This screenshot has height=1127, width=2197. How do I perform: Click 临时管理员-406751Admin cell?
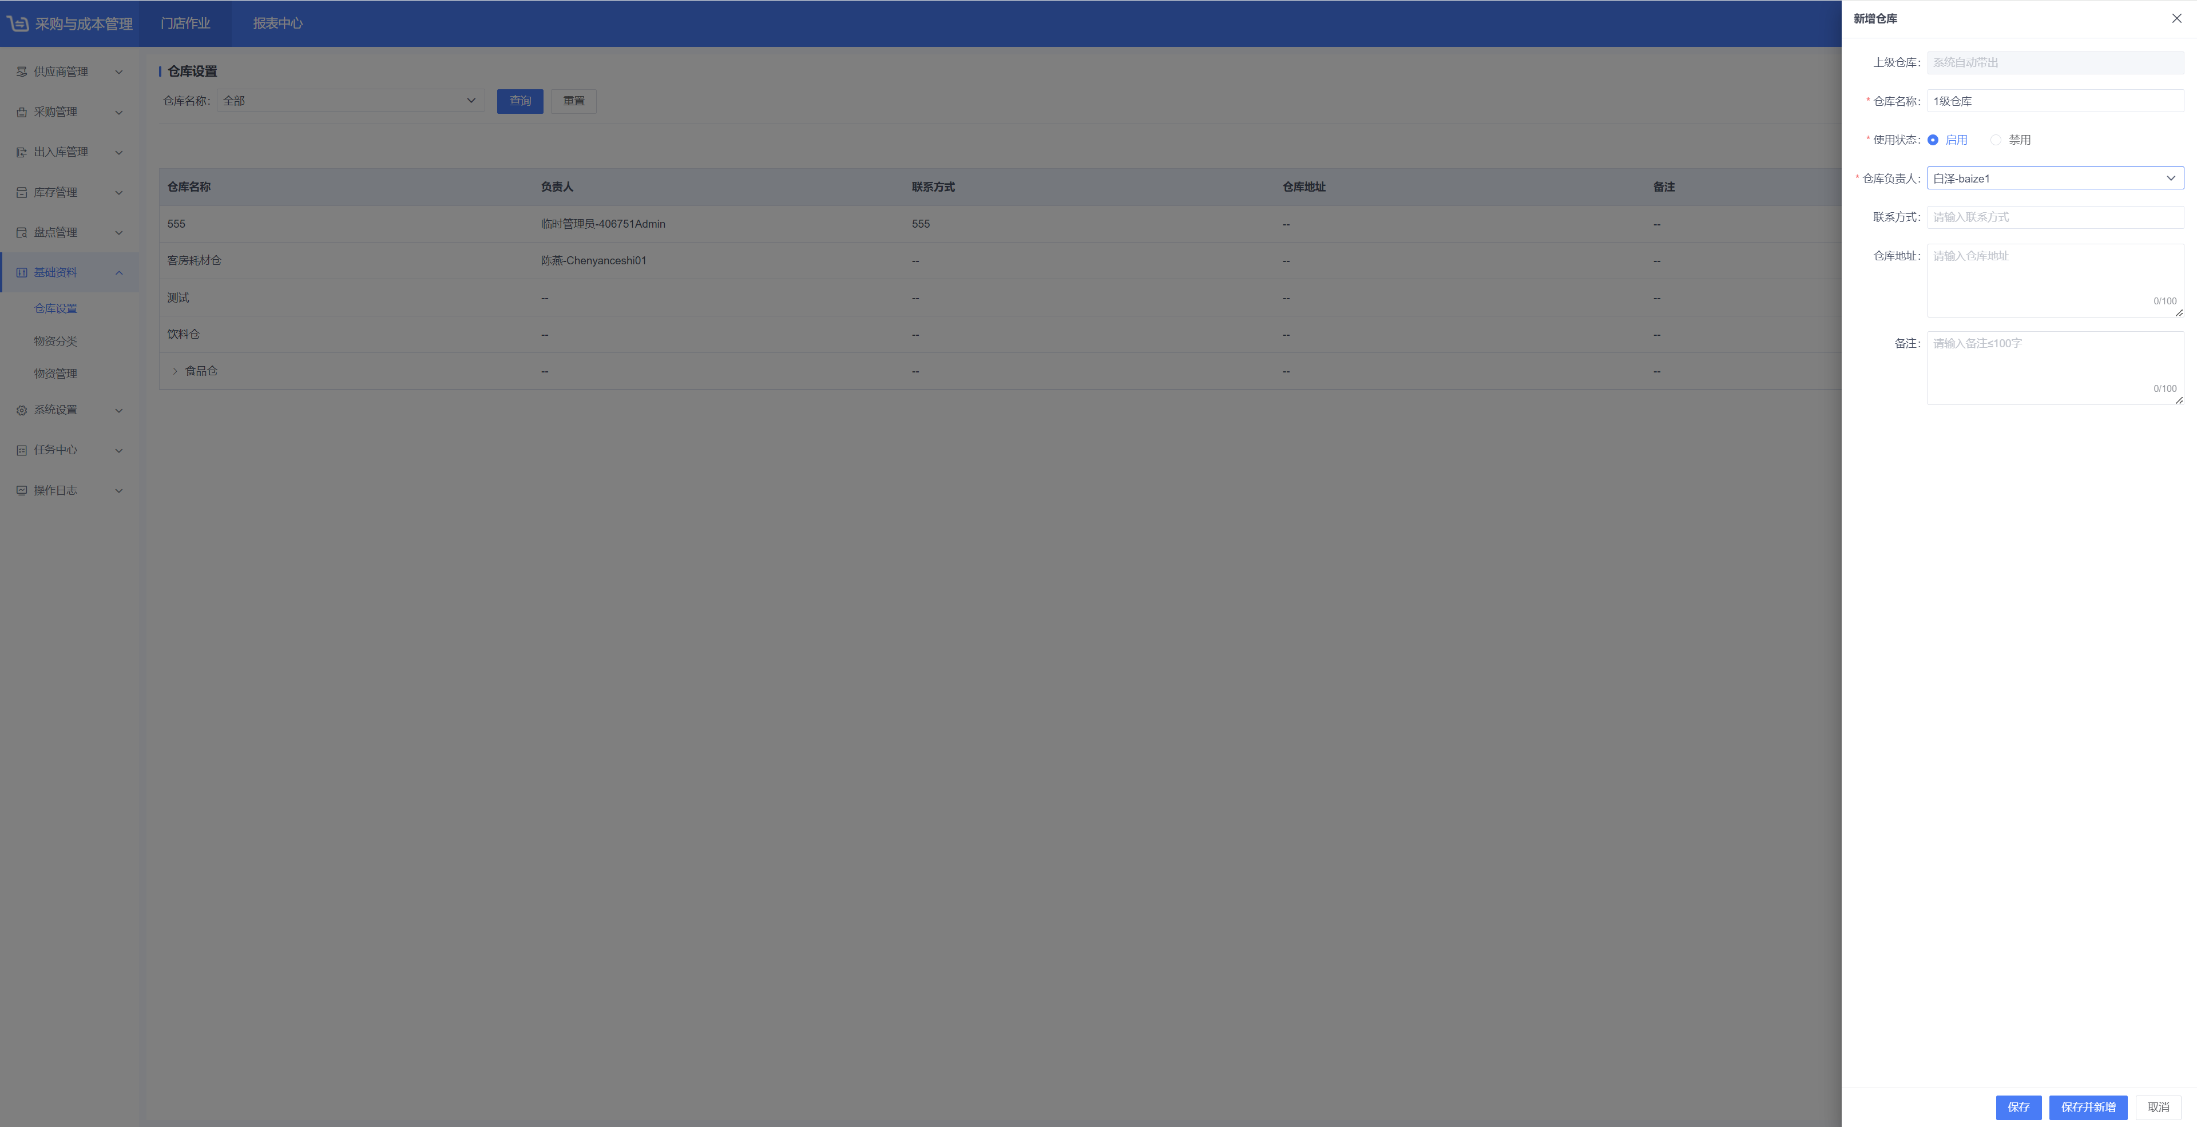click(603, 224)
